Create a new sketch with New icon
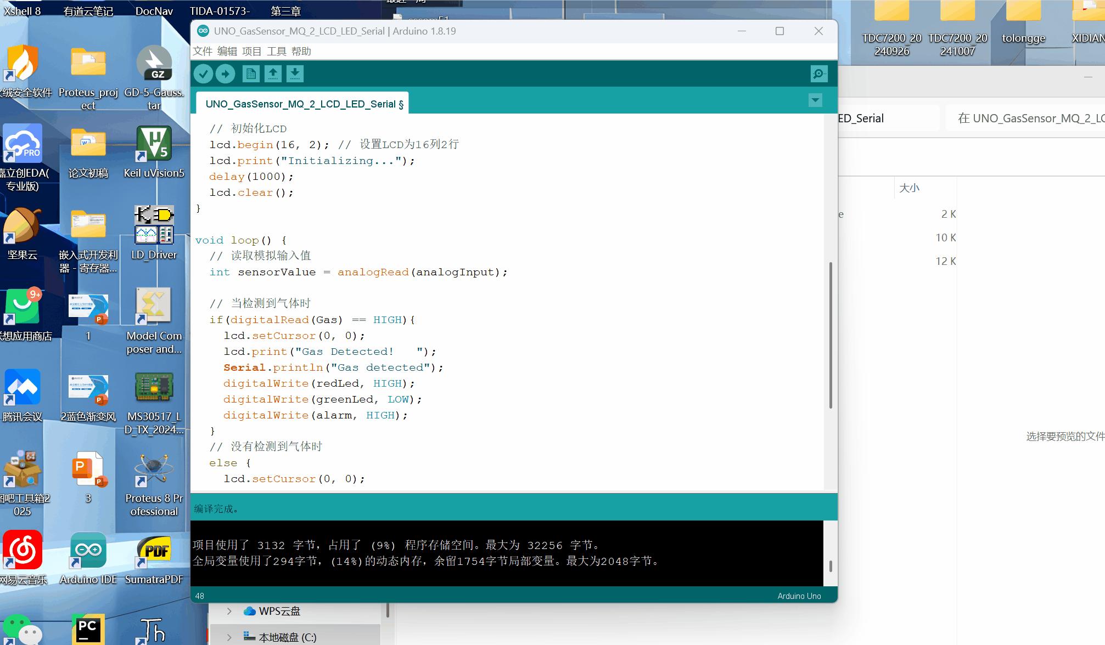The height and width of the screenshot is (645, 1105). tap(251, 73)
